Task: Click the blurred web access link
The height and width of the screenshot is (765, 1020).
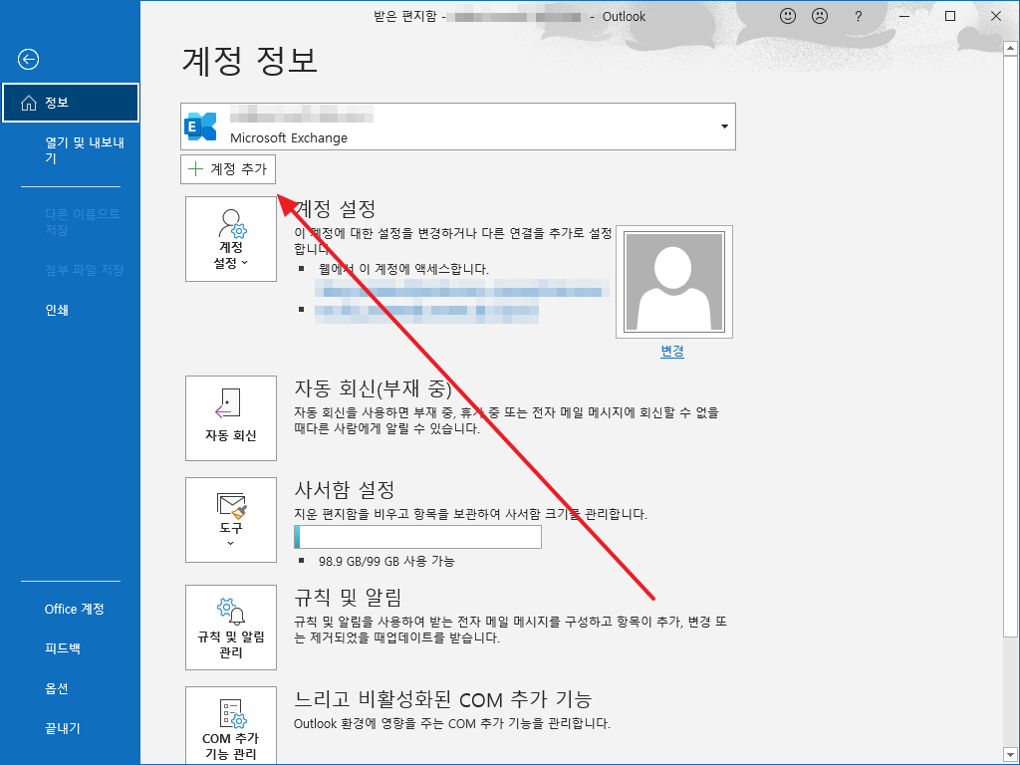Action: coord(462,289)
